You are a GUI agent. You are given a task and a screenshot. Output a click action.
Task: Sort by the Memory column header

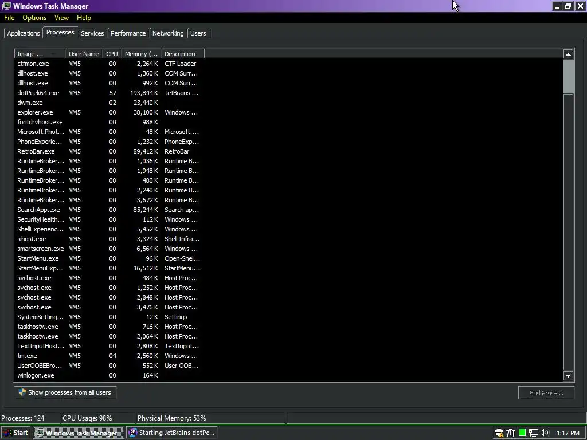pos(142,54)
